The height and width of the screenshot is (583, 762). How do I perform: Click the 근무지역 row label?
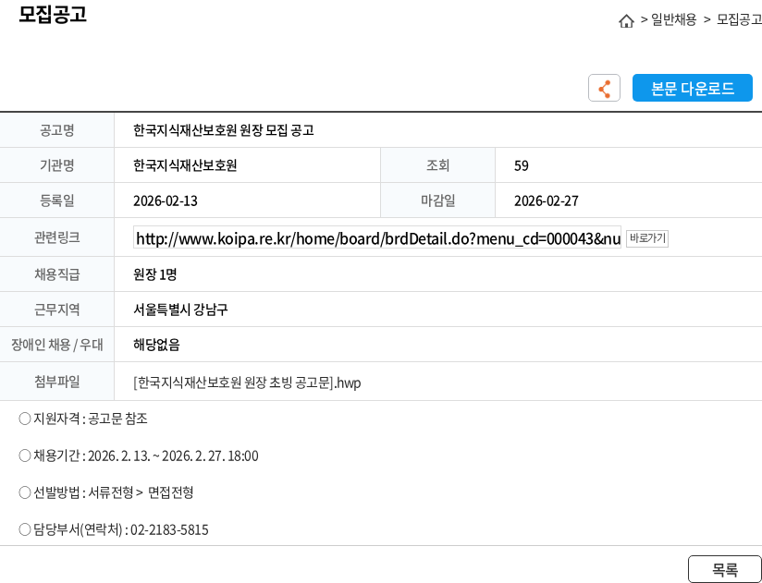(56, 310)
